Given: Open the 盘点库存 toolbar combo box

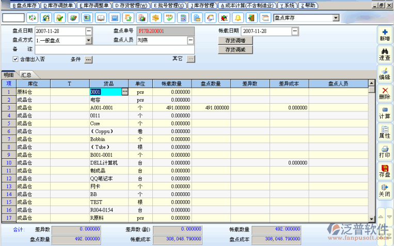Looking at the screenshot, I should pyautogui.click(x=336, y=18).
